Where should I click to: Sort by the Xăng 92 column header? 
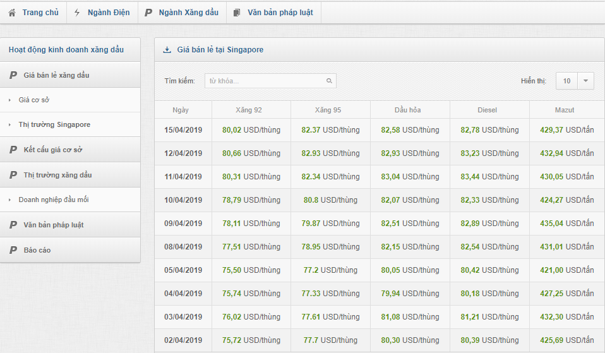[x=249, y=111]
